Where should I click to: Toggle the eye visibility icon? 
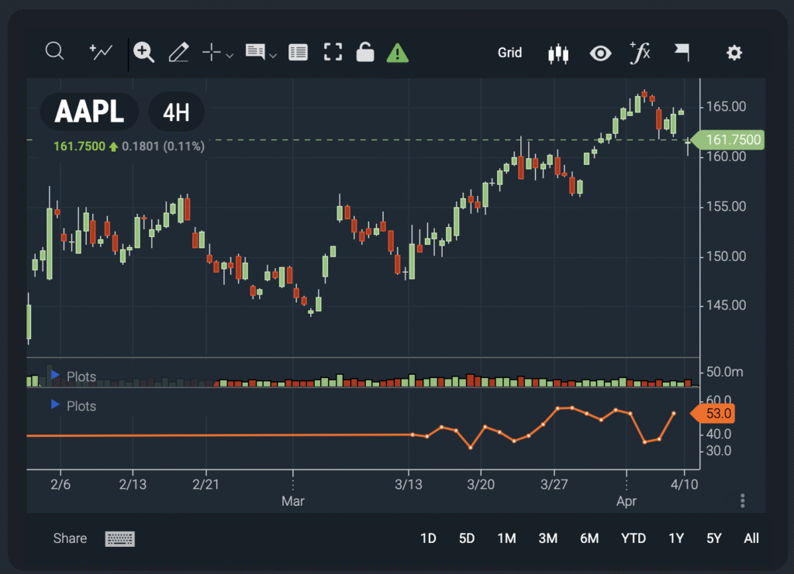click(599, 53)
